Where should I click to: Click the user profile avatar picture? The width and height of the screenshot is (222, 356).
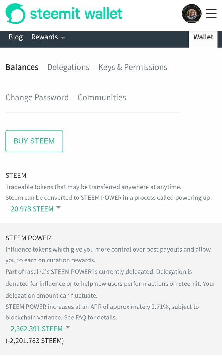coord(192,14)
